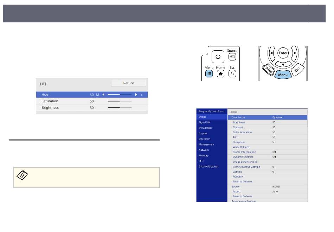The height and width of the screenshot is (232, 334).
Task: Adjust the Brightness slider in RGBCMY dialog
Action: pyautogui.click(x=120, y=108)
